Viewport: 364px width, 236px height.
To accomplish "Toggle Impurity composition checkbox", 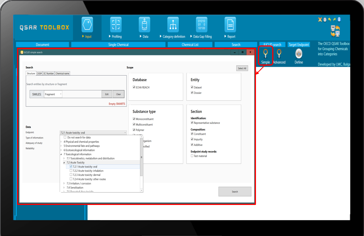I will (x=192, y=139).
